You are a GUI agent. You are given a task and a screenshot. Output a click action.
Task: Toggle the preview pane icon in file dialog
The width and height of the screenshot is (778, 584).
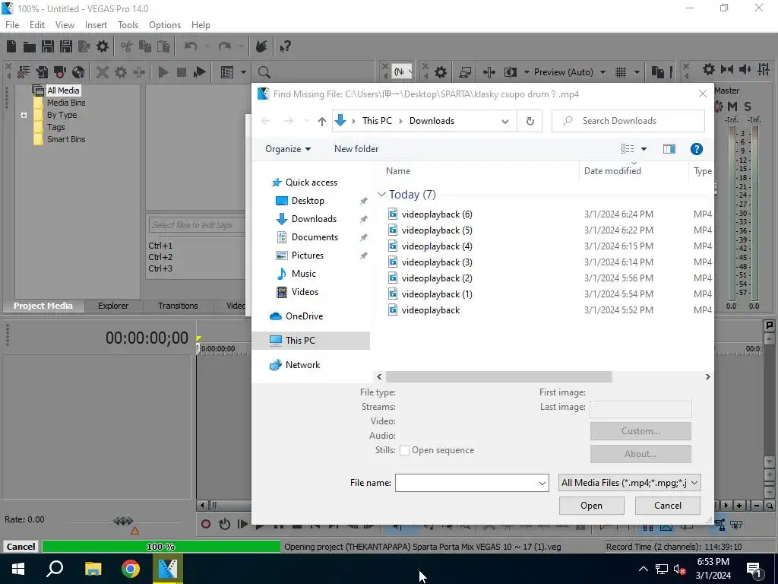(669, 149)
